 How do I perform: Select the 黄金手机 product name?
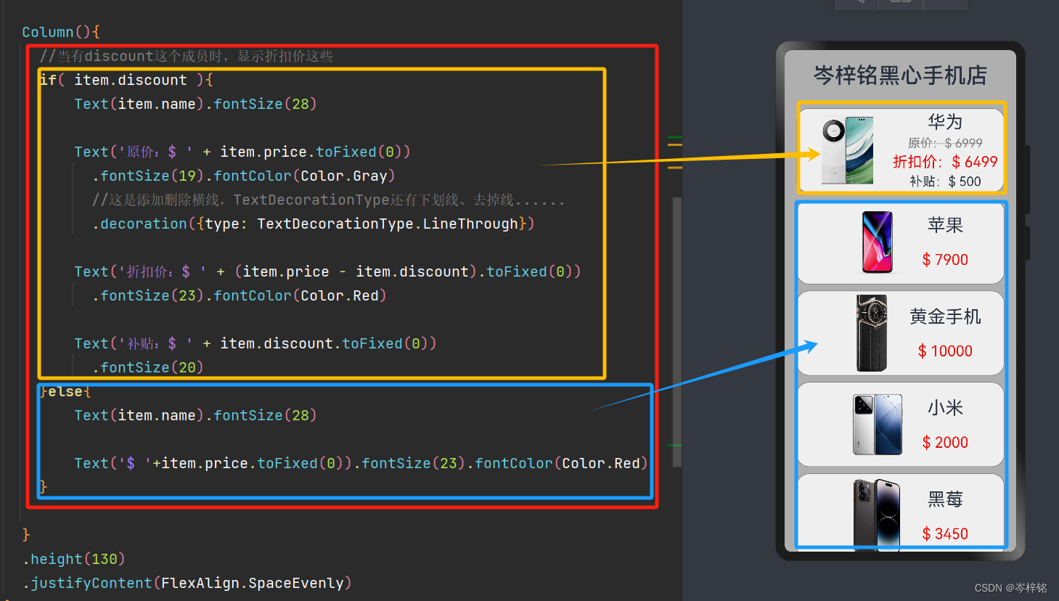click(945, 316)
